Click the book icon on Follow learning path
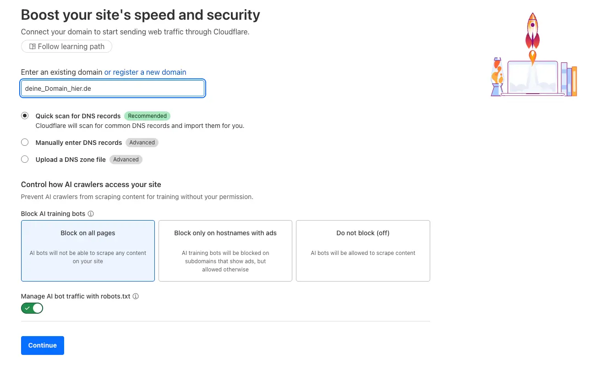613x376 pixels. pos(32,46)
